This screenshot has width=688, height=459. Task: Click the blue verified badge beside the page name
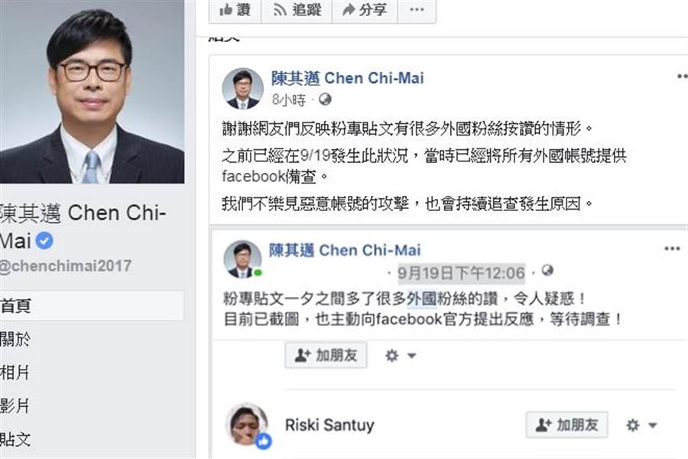(45, 241)
